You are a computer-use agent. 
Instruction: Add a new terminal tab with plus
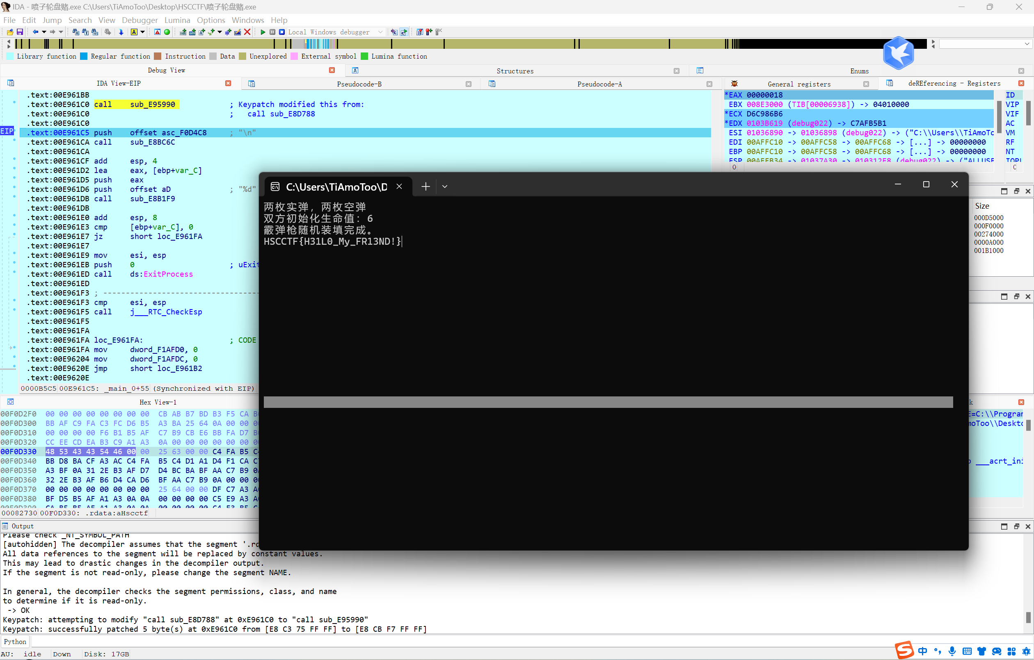tap(425, 187)
